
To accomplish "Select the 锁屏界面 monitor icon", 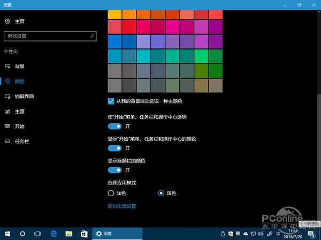I will point(7,97).
